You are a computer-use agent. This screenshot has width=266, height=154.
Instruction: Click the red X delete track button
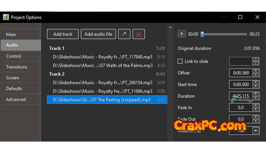(139, 34)
